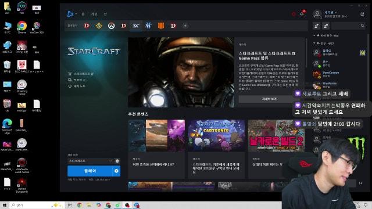Open the Games top navigation menu

(94, 14)
